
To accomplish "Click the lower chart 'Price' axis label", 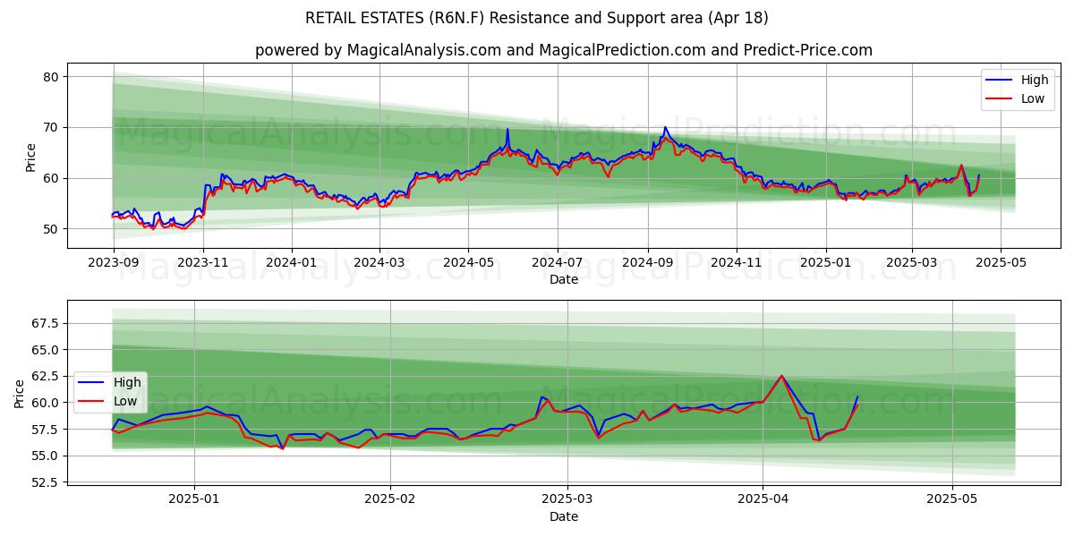I will click(20, 394).
